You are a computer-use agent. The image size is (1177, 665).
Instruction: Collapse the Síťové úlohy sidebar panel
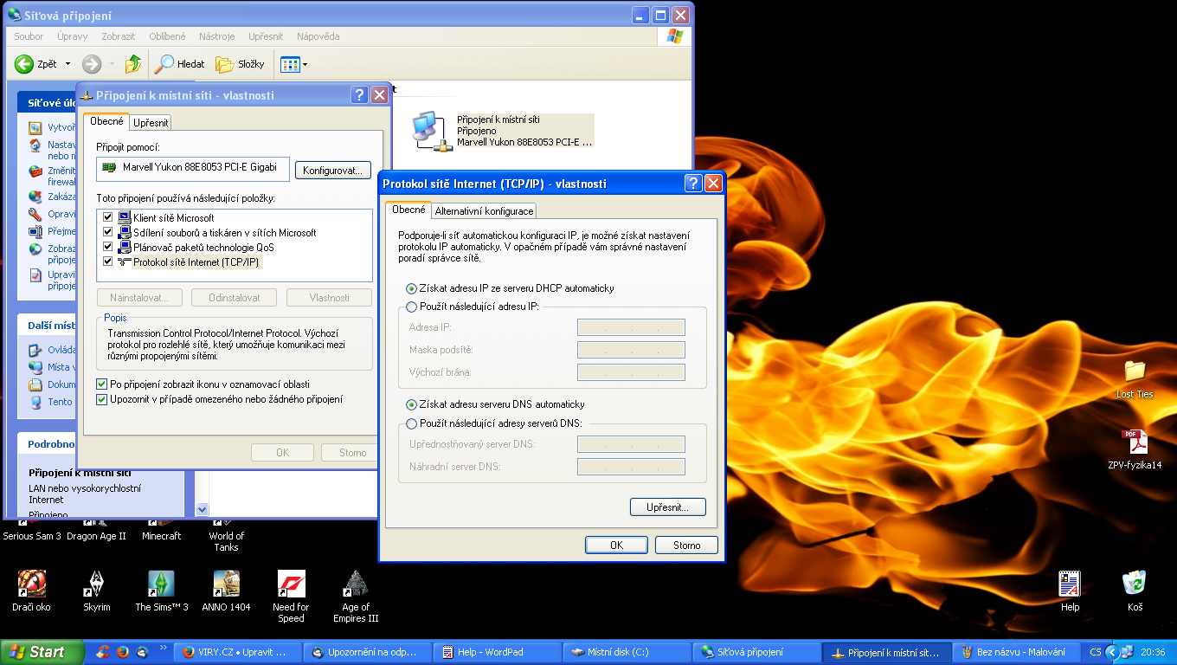(43, 103)
